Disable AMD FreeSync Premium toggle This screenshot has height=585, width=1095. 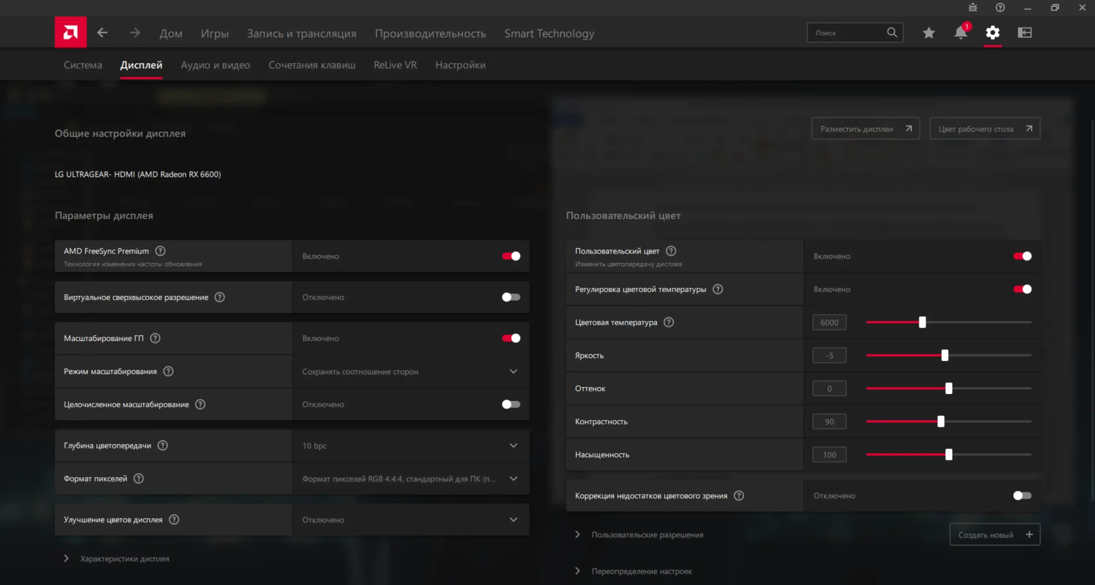coord(511,256)
